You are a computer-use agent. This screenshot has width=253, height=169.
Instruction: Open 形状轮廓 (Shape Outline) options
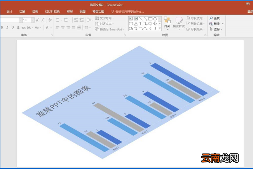pyautogui.click(x=195, y=24)
